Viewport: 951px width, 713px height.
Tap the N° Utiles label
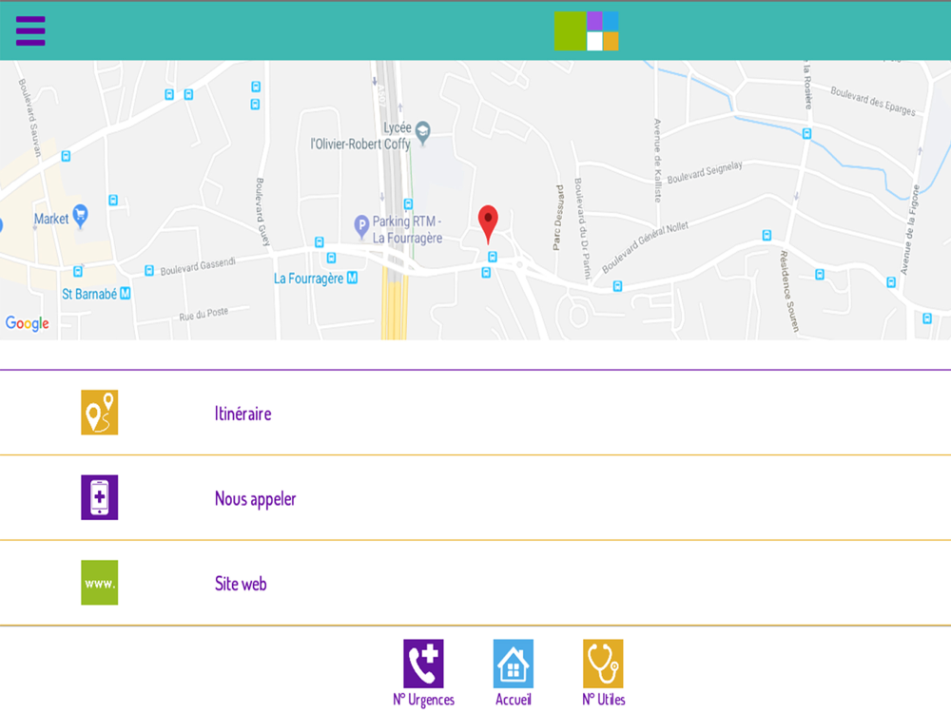coord(604,699)
